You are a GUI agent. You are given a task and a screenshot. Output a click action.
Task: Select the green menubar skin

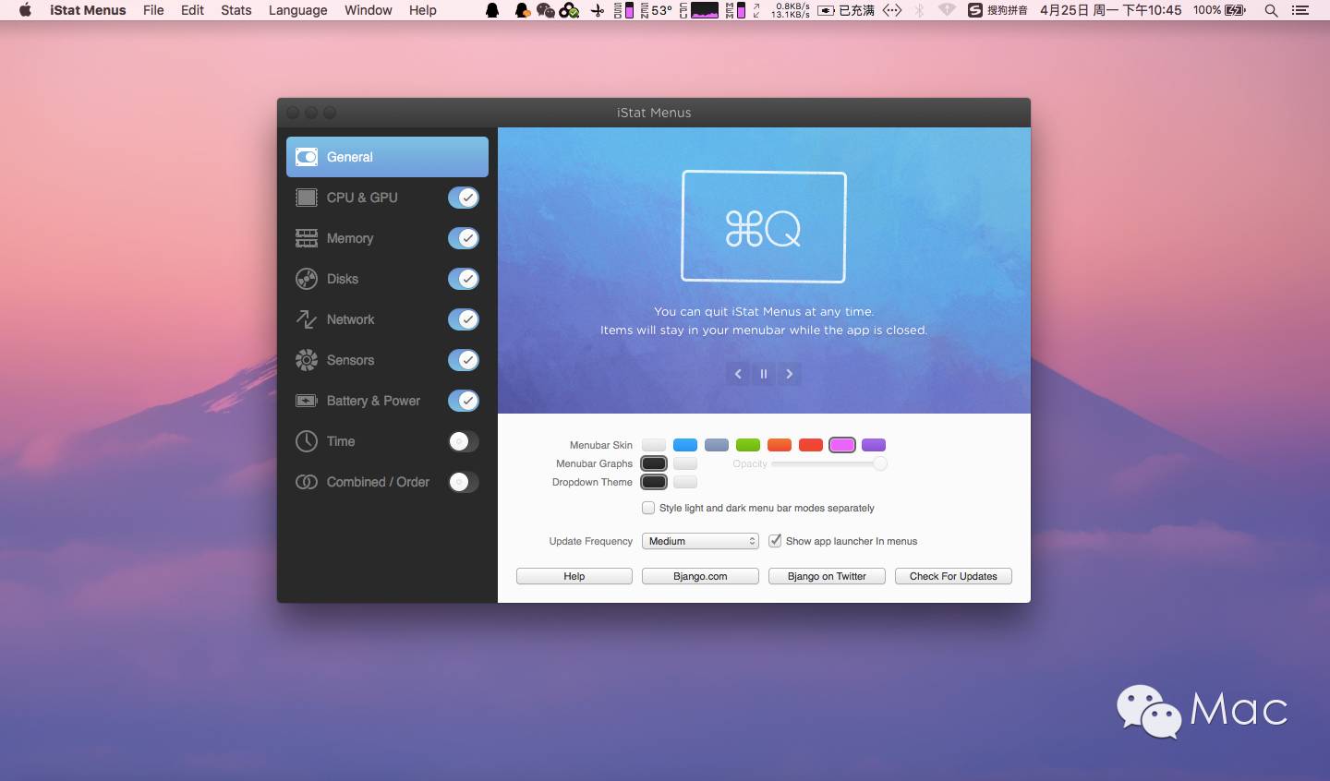(x=748, y=445)
